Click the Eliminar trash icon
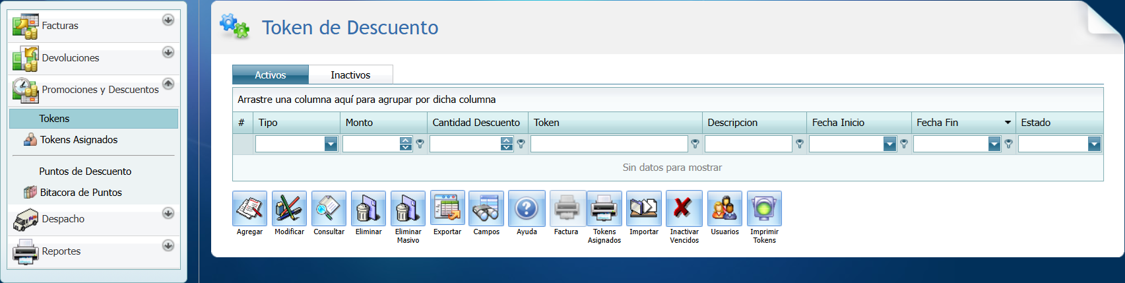 point(368,208)
